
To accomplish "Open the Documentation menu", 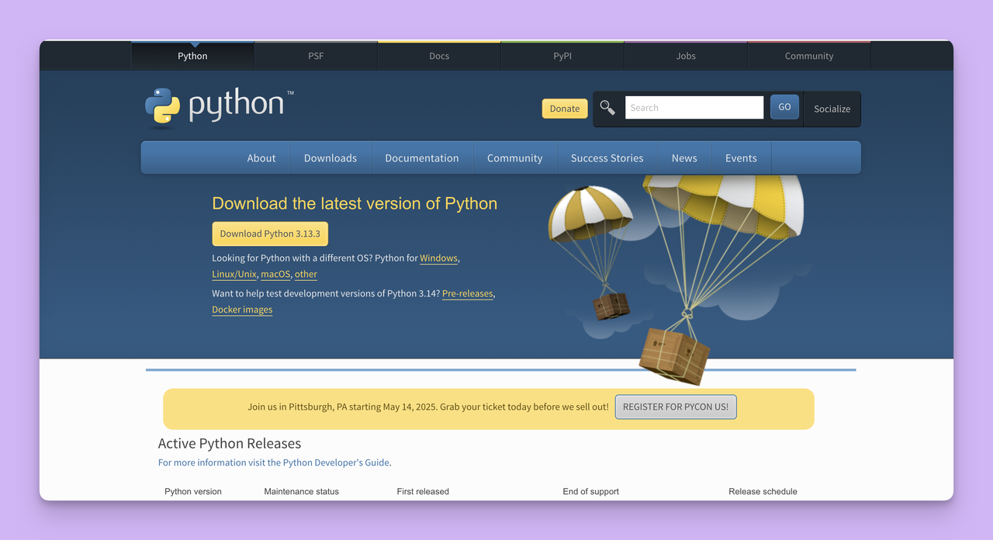I will pos(421,157).
